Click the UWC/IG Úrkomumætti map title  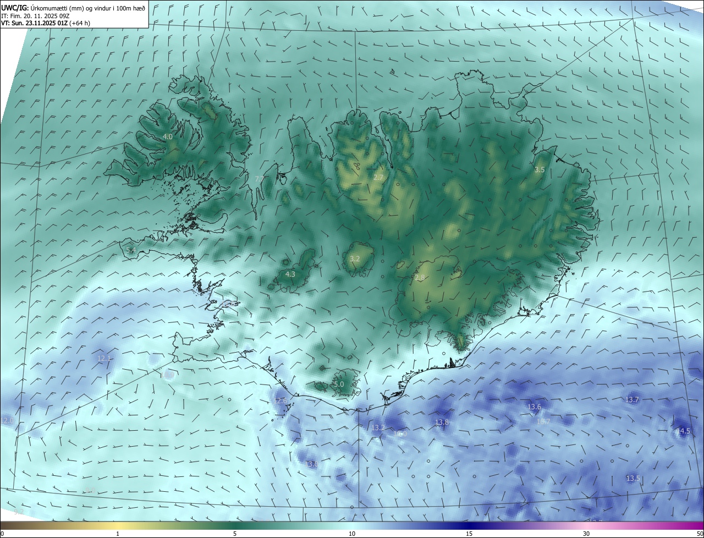point(73,8)
